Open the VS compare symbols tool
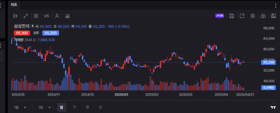 [46, 16]
